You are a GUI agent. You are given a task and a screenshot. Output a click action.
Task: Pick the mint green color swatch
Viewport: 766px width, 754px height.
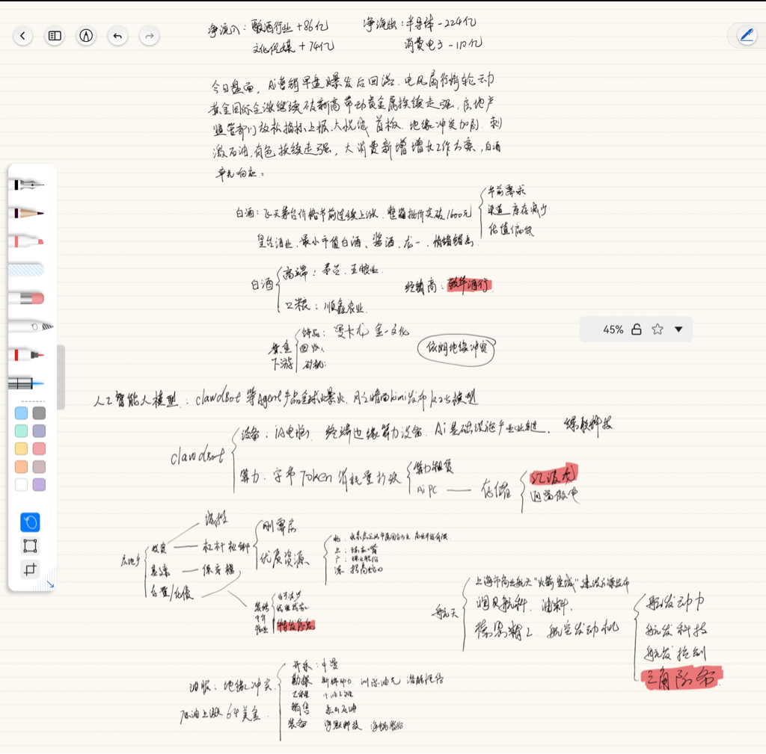point(21,431)
